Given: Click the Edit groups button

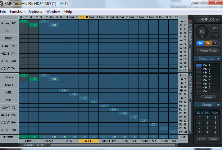Looking at the screenshot, I should click(x=202, y=139).
